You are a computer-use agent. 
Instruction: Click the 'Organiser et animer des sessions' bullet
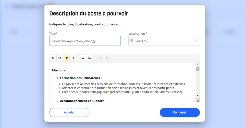click(x=124, y=84)
